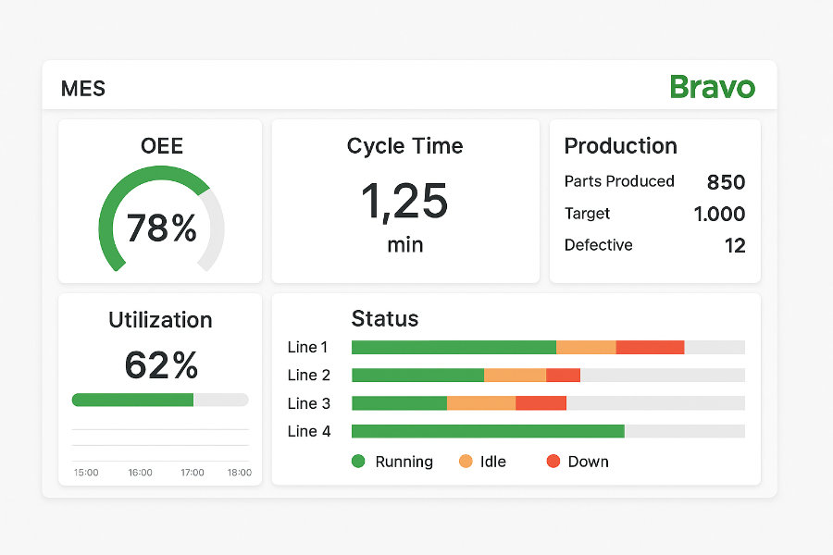Click the Utilization progress bar
The width and height of the screenshot is (833, 555).
pos(159,400)
